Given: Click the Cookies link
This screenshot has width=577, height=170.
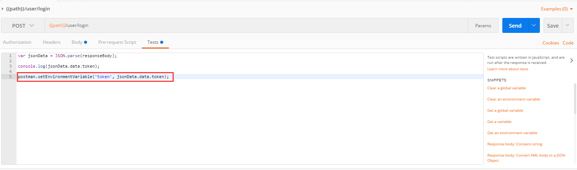Looking at the screenshot, I should [550, 43].
